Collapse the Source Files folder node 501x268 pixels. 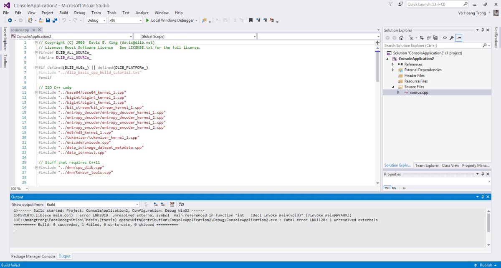(393, 87)
